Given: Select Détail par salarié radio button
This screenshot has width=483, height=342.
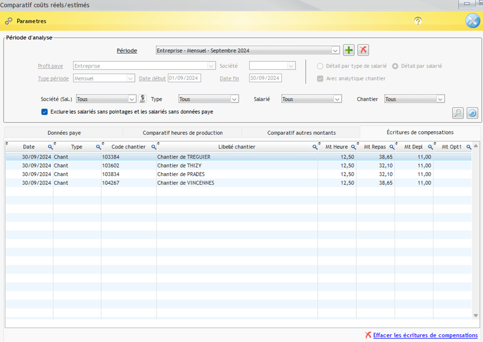Looking at the screenshot, I should tap(395, 66).
